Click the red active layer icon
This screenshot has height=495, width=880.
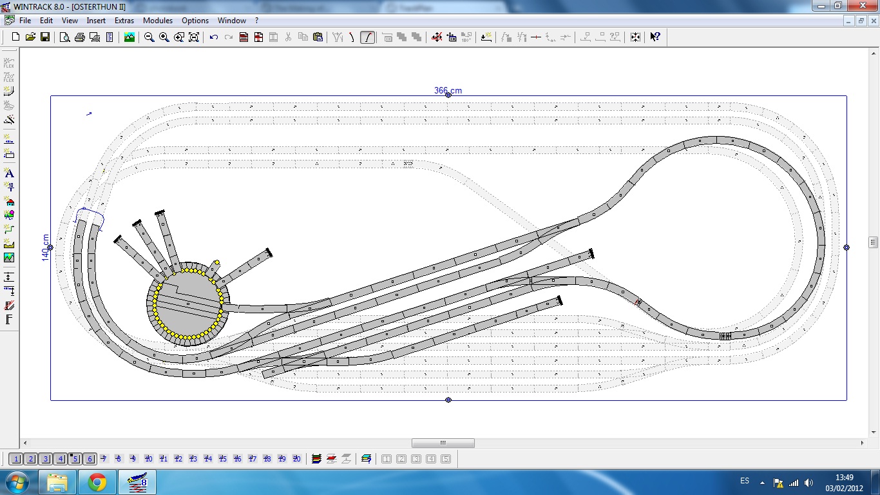click(331, 459)
